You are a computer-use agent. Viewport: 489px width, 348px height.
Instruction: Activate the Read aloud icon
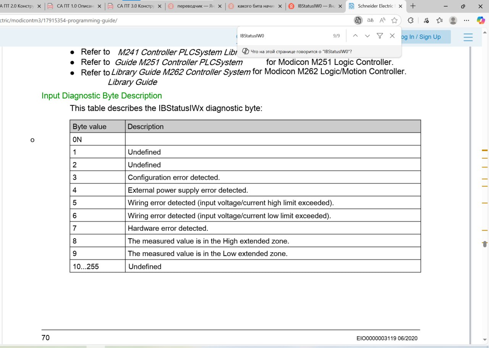[x=382, y=21]
